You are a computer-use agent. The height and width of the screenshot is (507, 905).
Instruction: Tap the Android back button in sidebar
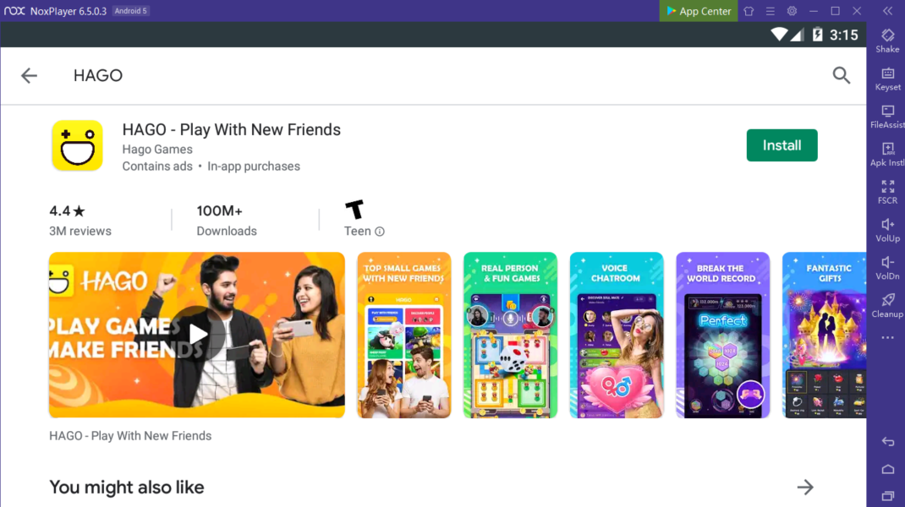click(x=888, y=442)
